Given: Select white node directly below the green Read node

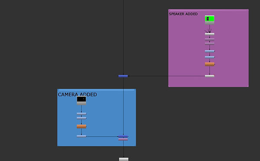Looking at the screenshot, I should click(210, 34).
